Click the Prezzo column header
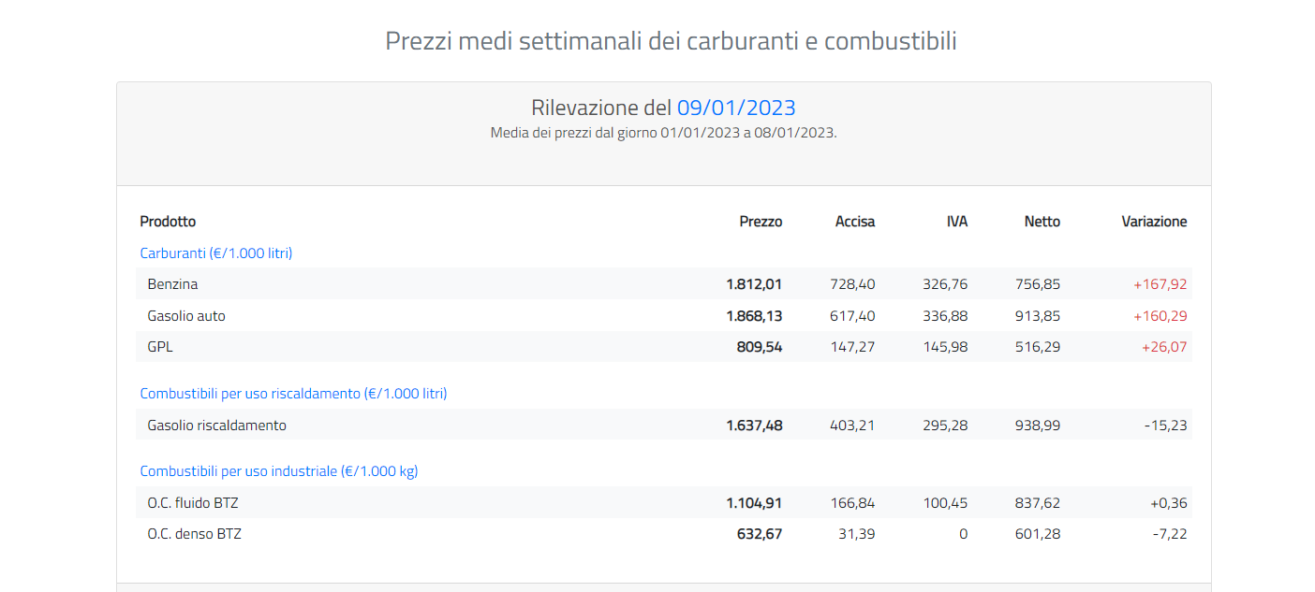The image size is (1315, 592). pos(761,222)
